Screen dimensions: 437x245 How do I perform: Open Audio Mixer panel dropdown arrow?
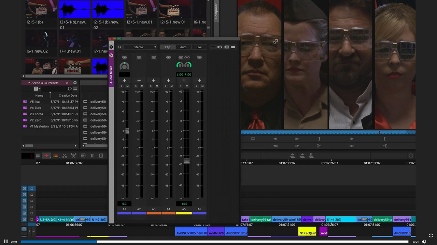(x=111, y=47)
